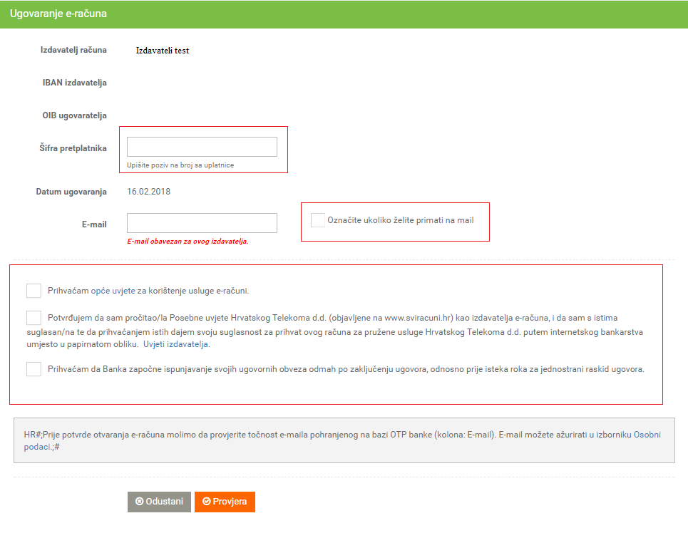Viewport: 688px width, 533px height.
Task: Select the date 16.02.2018 text
Action: (x=149, y=192)
